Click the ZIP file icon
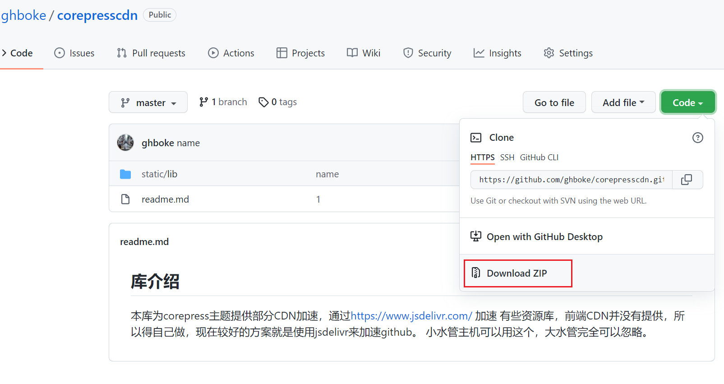724x384 pixels. point(476,273)
